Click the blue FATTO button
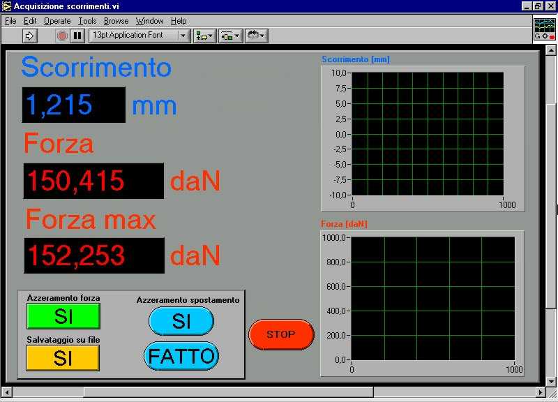Image resolution: width=558 pixels, height=402 pixels. 181,356
